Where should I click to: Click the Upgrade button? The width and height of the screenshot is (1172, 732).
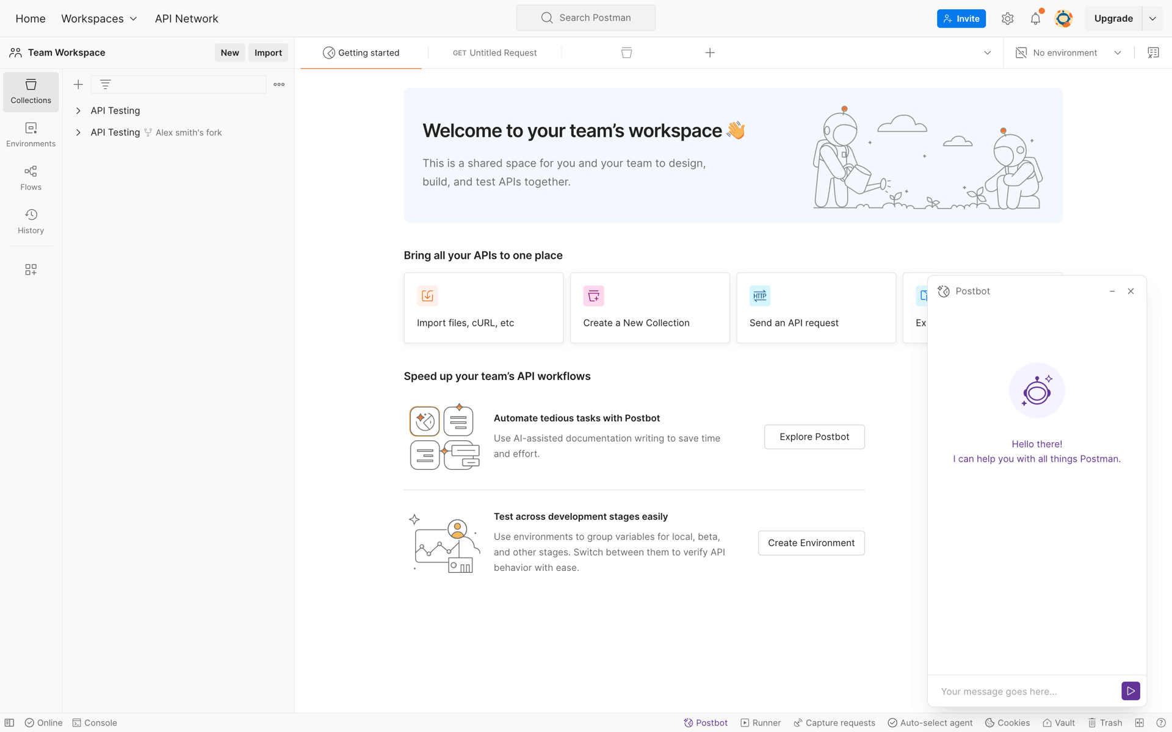[x=1113, y=18]
